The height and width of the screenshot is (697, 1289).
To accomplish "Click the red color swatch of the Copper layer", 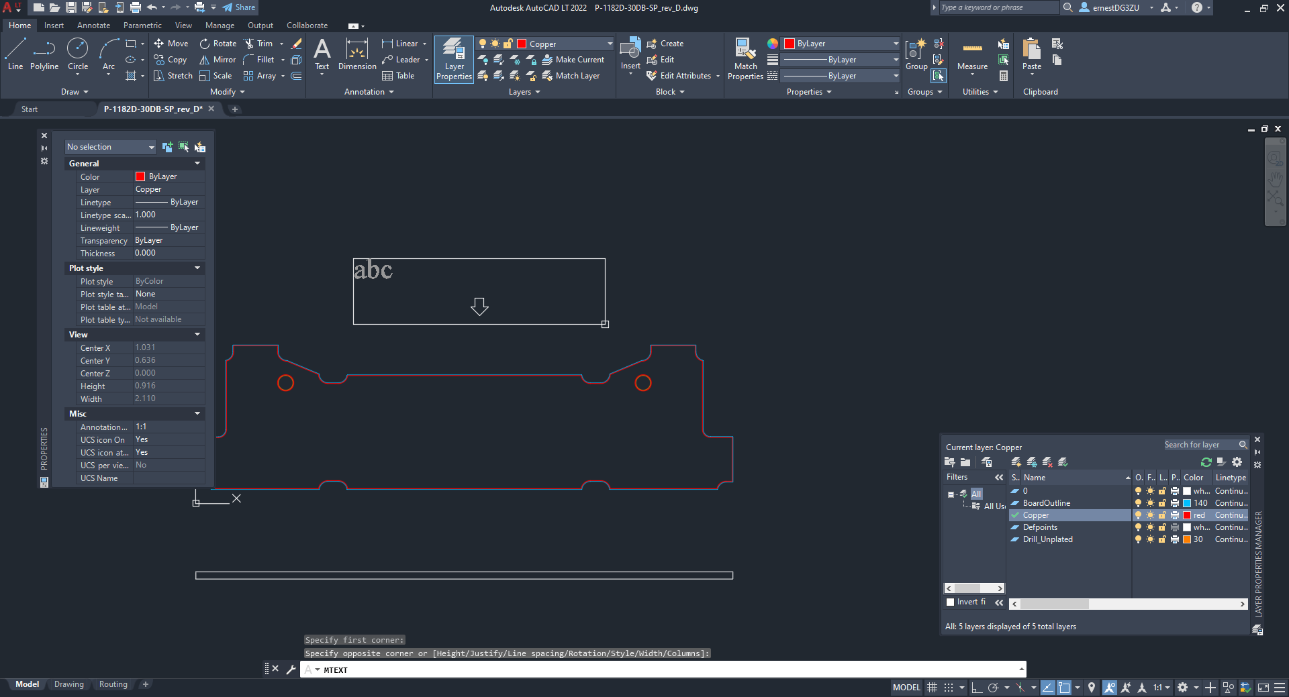I will (x=1187, y=515).
